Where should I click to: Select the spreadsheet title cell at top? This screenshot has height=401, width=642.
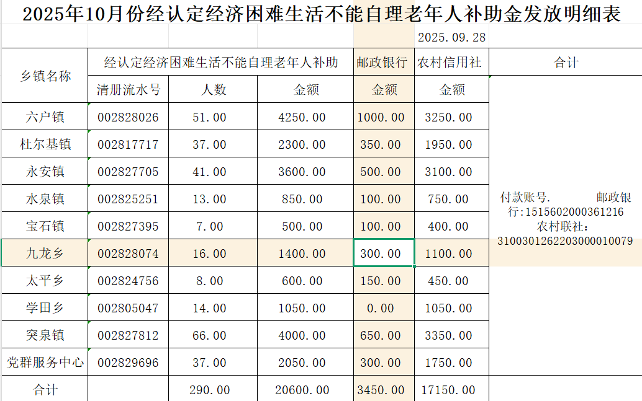[321, 14]
